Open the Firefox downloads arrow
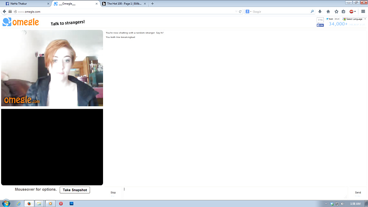The width and height of the screenshot is (368, 207). pos(320,11)
